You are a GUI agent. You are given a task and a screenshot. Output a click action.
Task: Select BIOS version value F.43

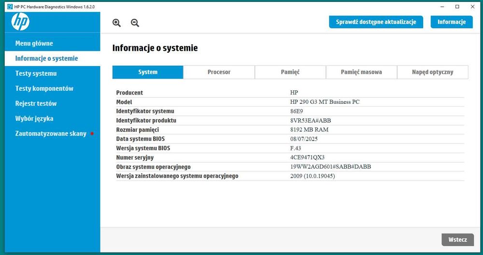[296, 148]
